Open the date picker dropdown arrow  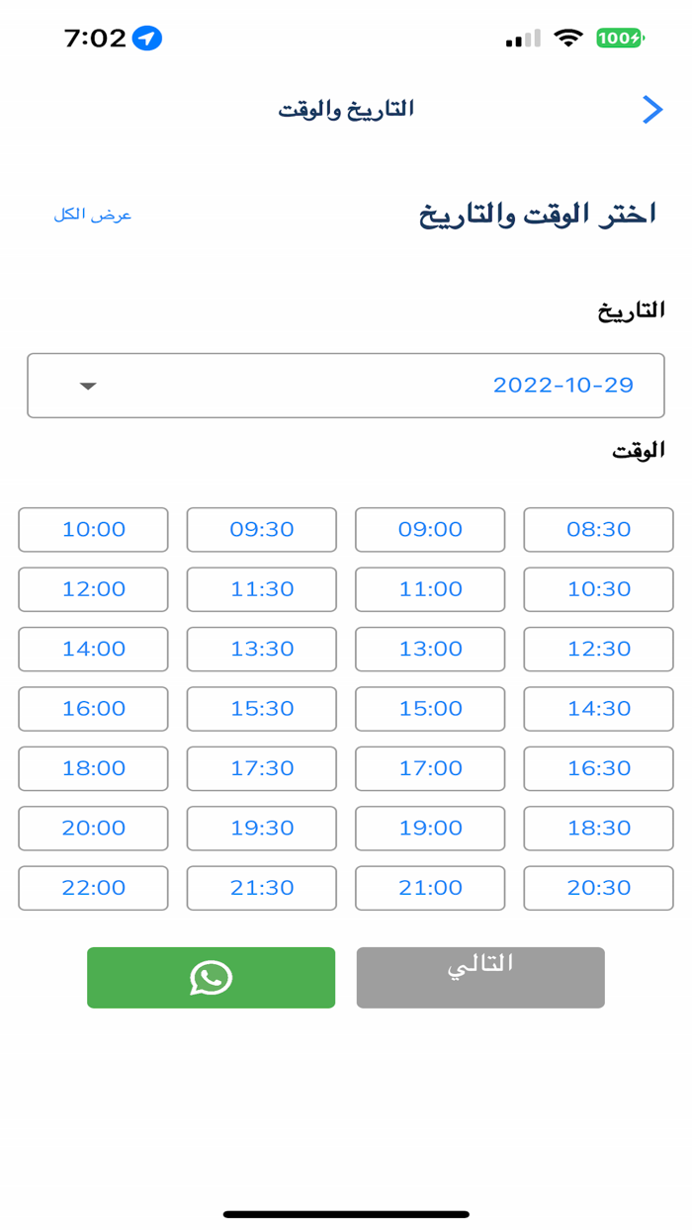click(88, 386)
